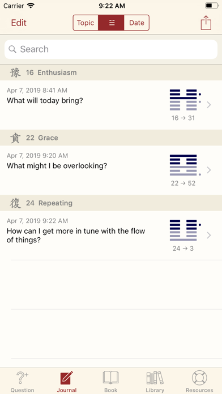Image resolution: width=222 pixels, height=394 pixels.
Task: Open the Resources lifebuoy icon
Action: [199, 378]
